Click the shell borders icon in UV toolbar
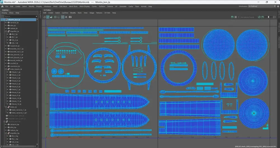Viewport: 280px width, 148px height. click(59, 17)
